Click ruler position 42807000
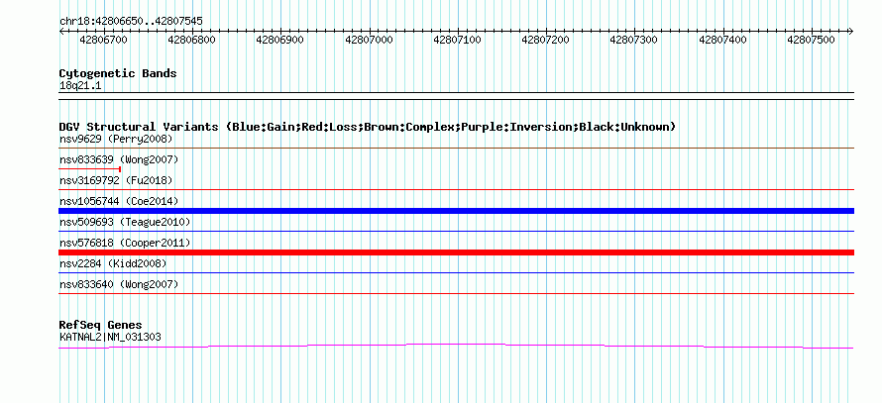The image size is (882, 403). point(369,40)
